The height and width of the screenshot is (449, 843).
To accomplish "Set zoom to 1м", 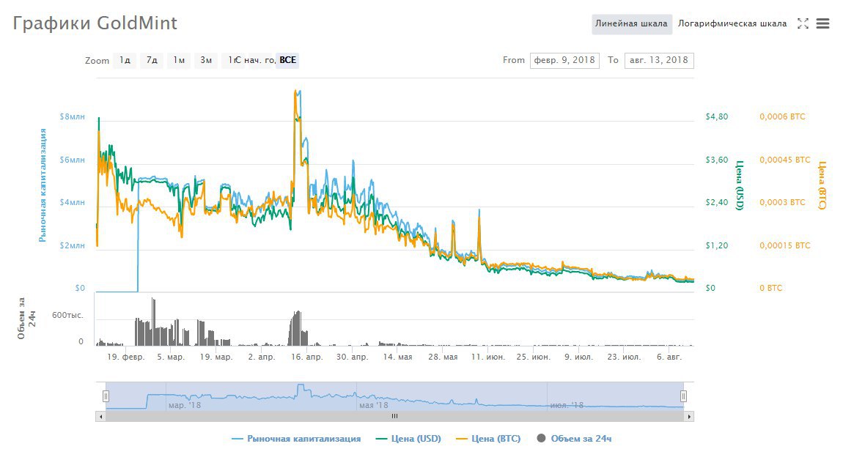I will point(179,60).
